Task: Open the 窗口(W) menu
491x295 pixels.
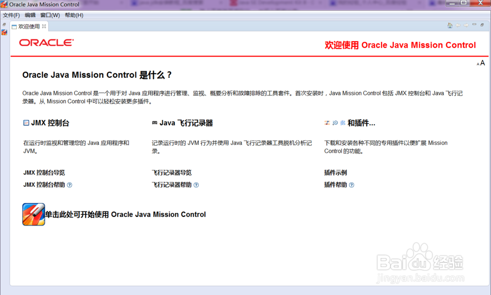Action: pyautogui.click(x=49, y=15)
